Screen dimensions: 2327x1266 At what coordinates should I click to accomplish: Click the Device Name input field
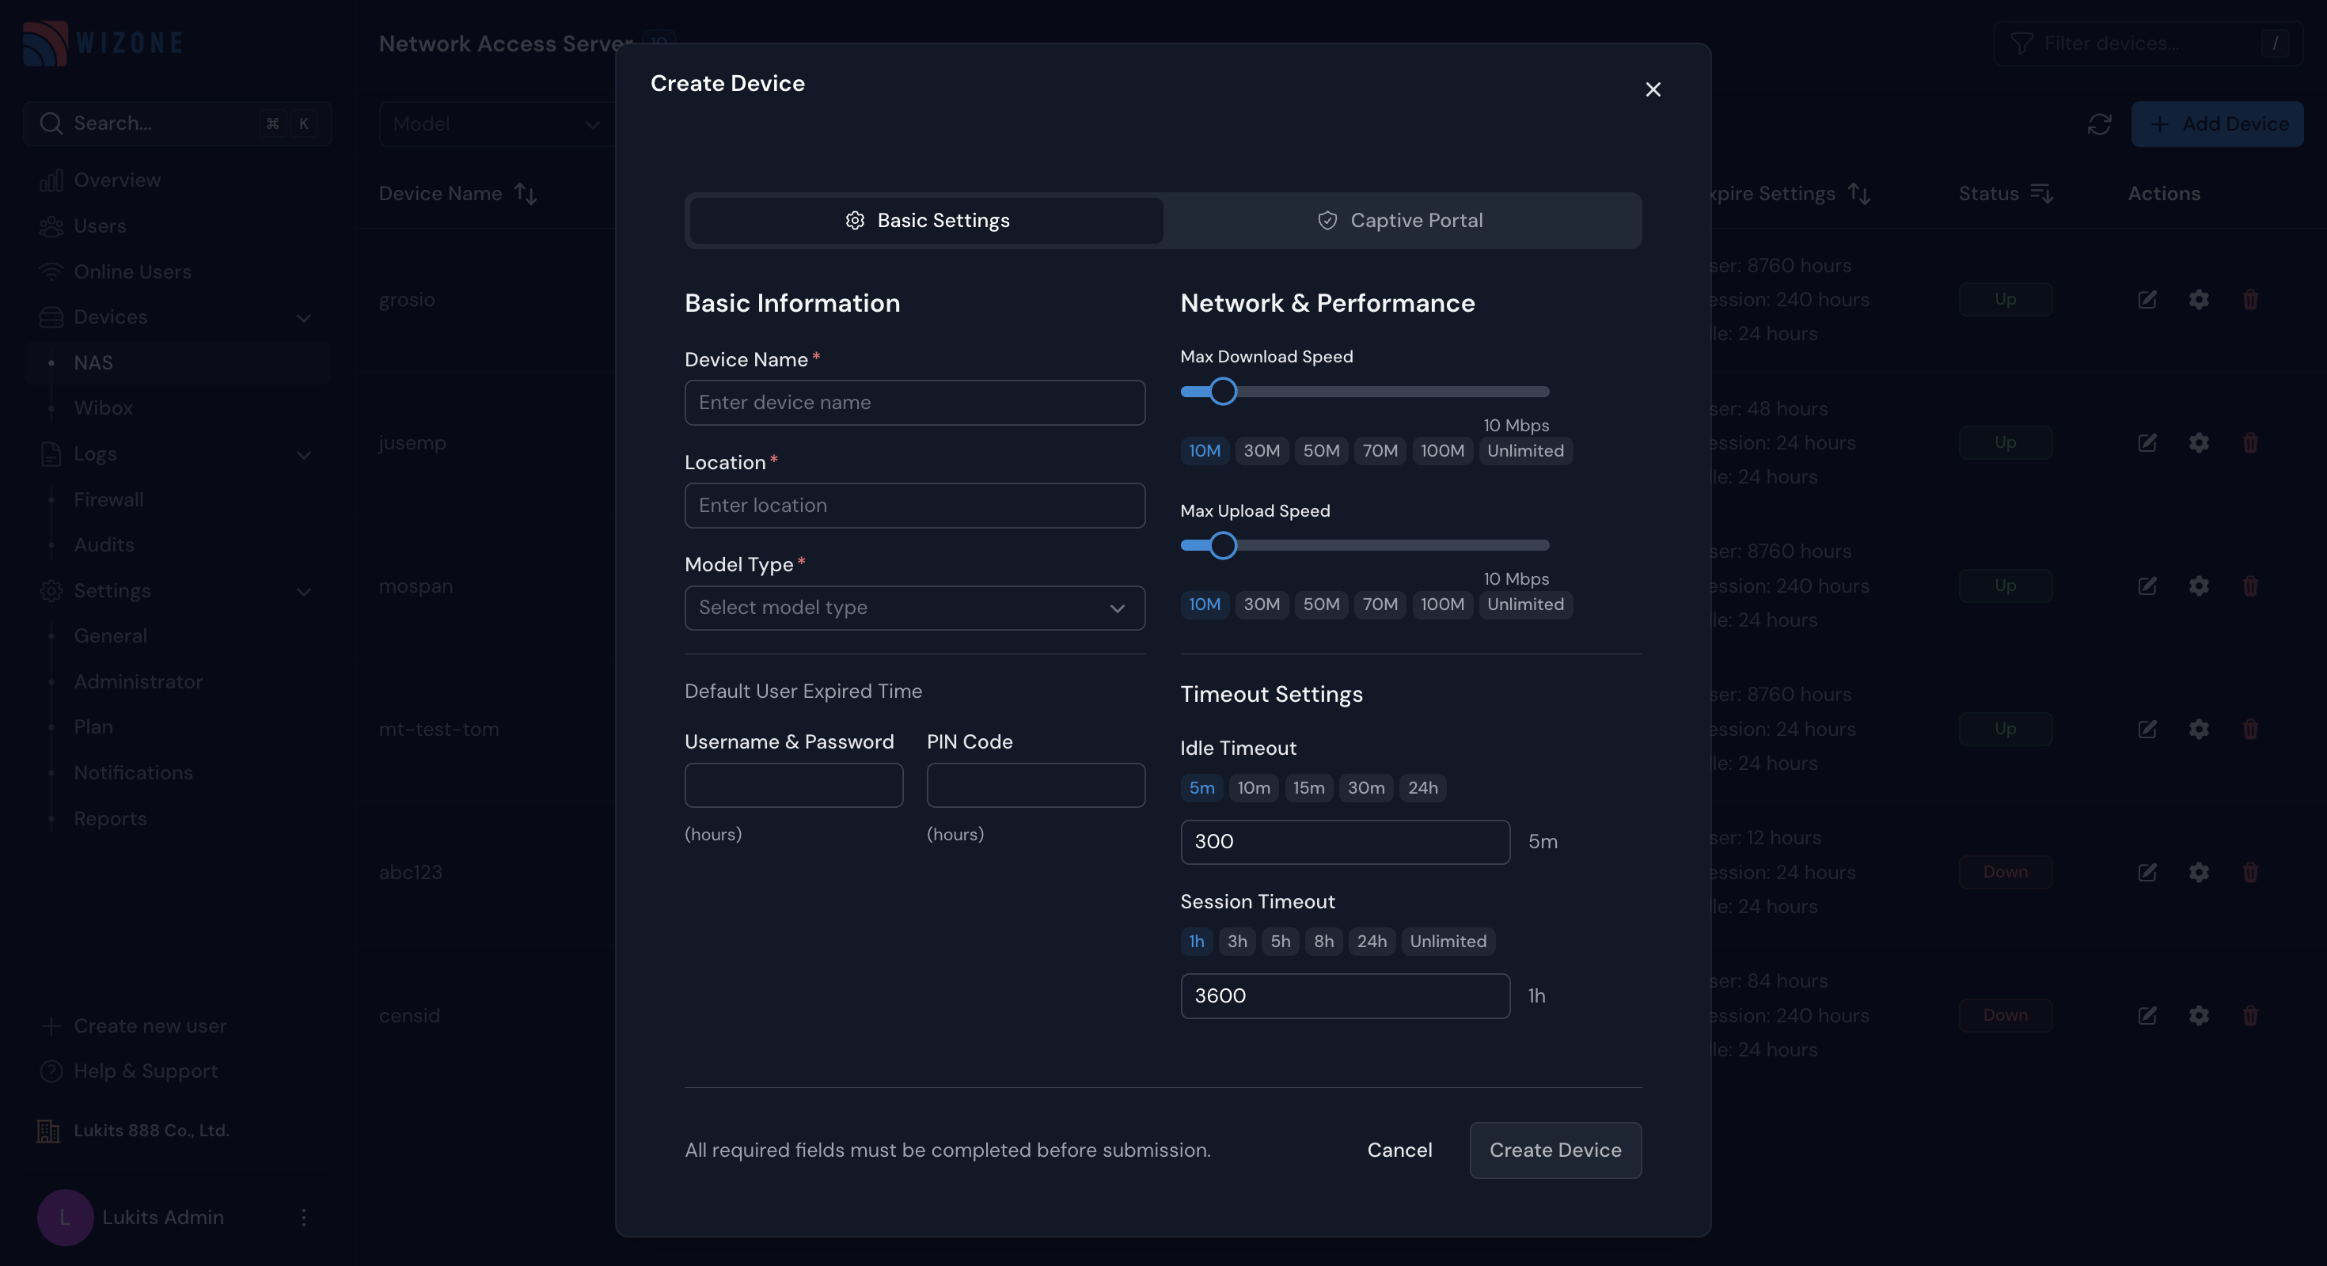(914, 403)
